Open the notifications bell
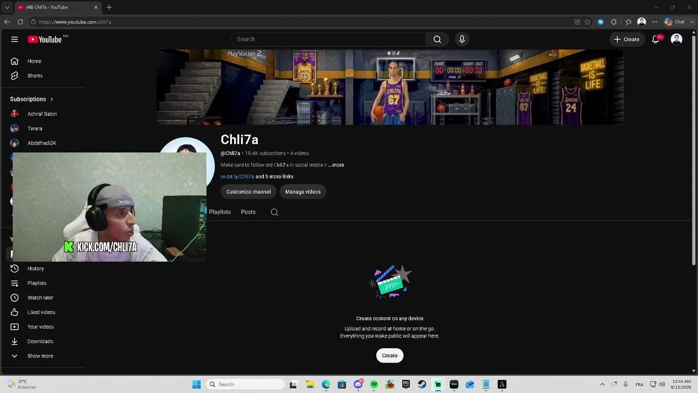The image size is (698, 393). tap(656, 39)
